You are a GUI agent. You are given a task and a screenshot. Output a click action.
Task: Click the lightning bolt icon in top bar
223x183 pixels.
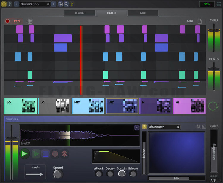9,4
